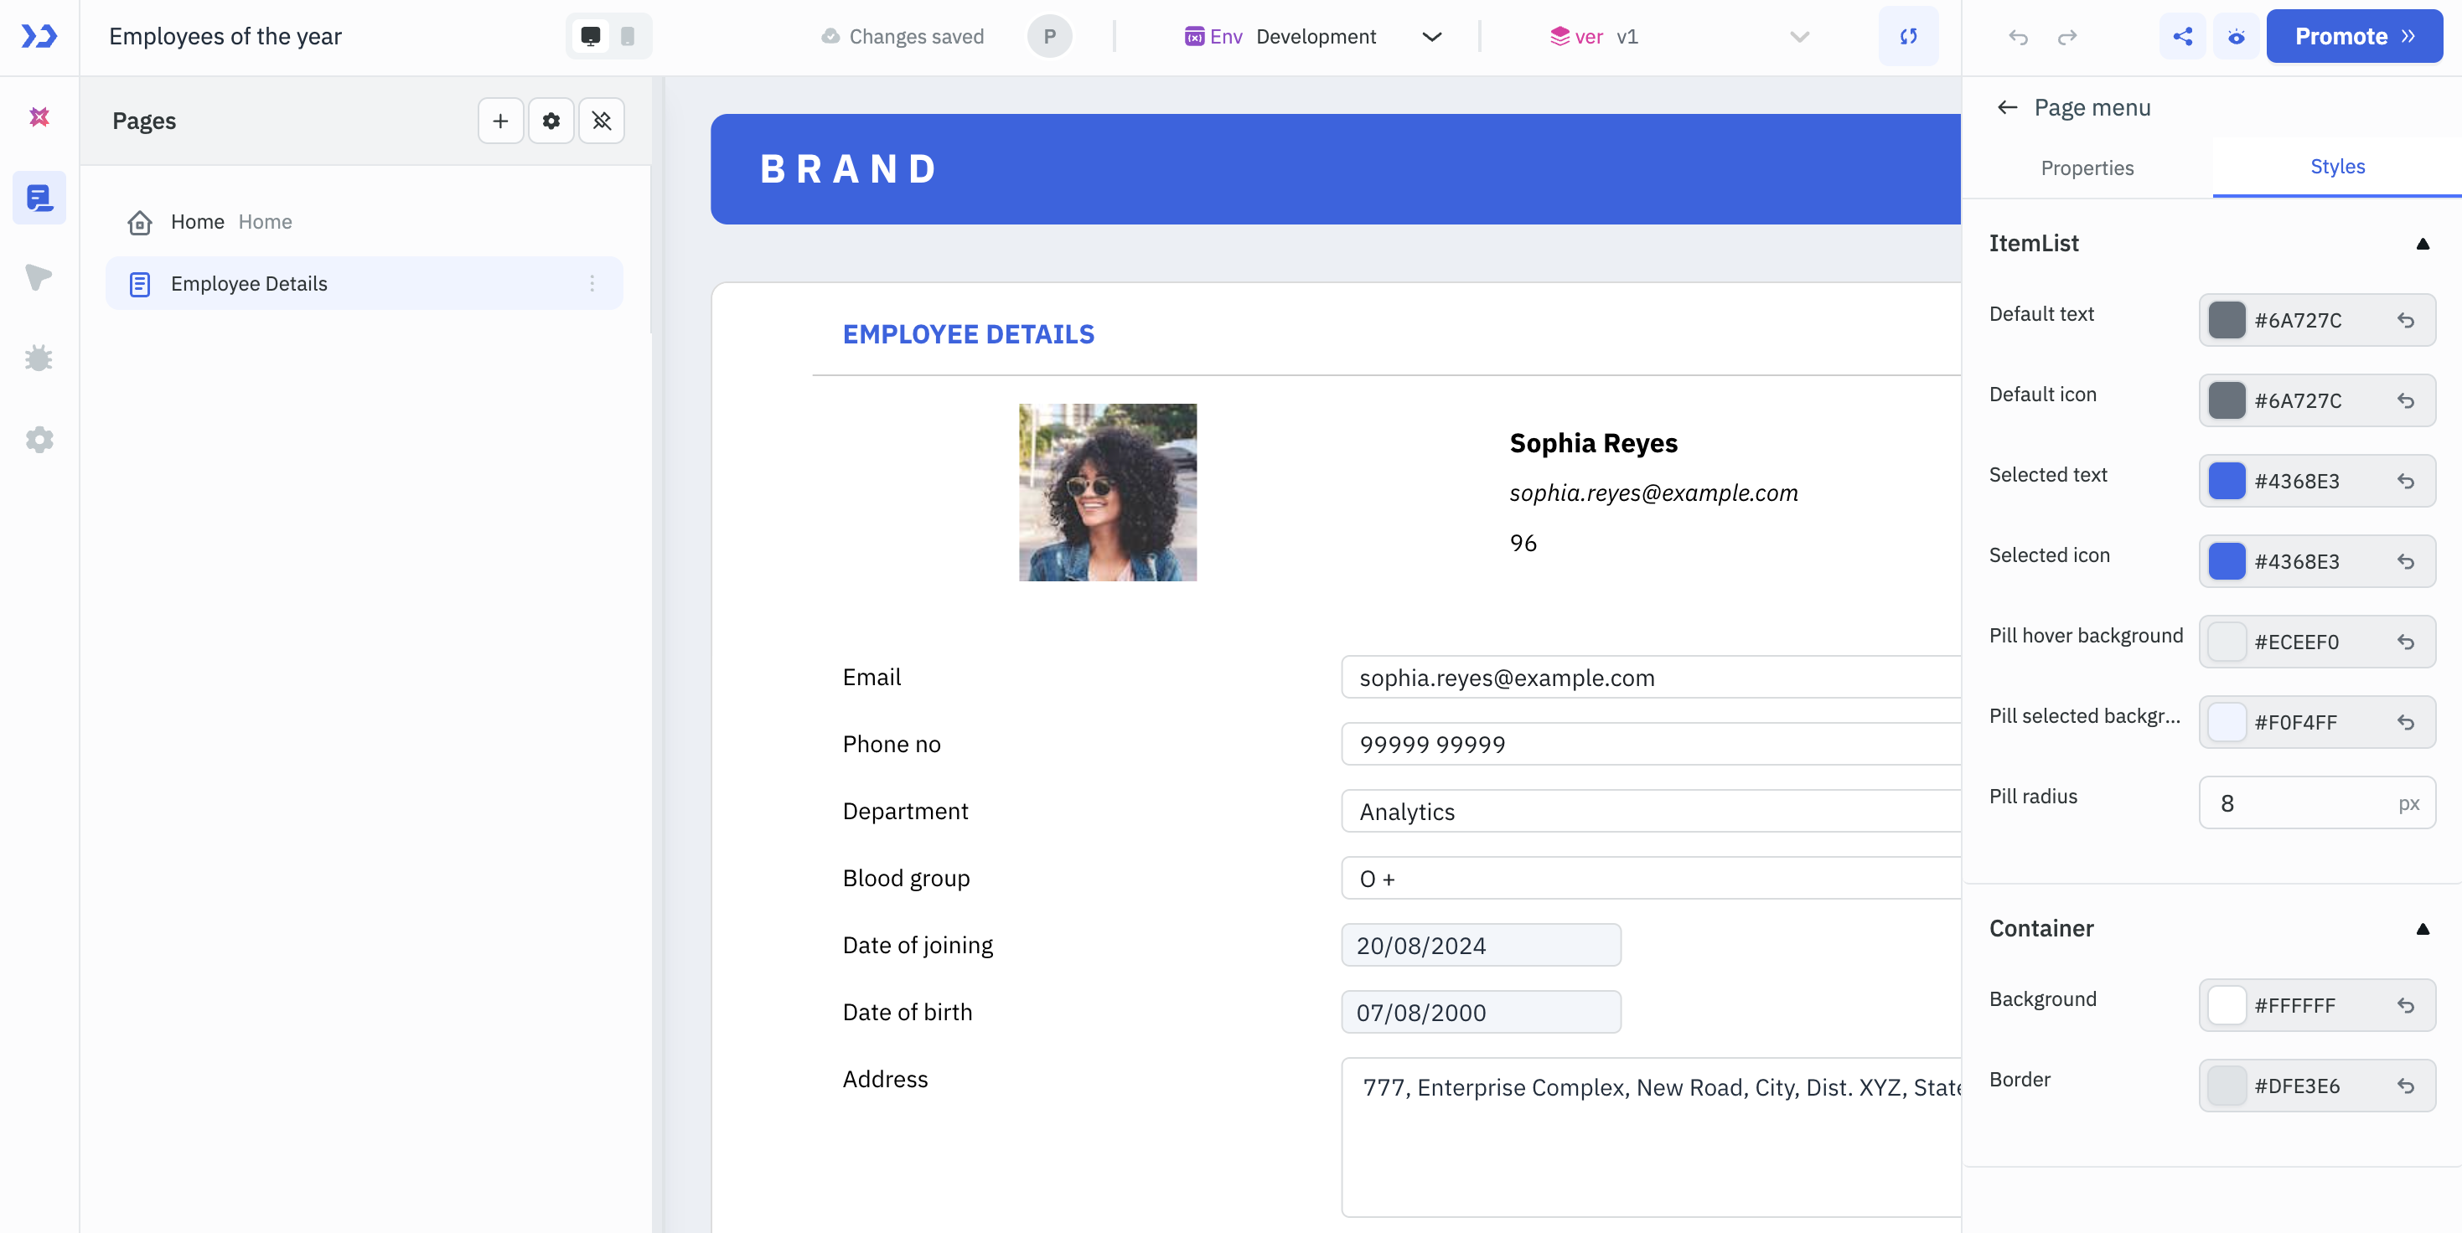The width and height of the screenshot is (2462, 1233).
Task: Open the inspector icon in sidebar
Action: 39,278
